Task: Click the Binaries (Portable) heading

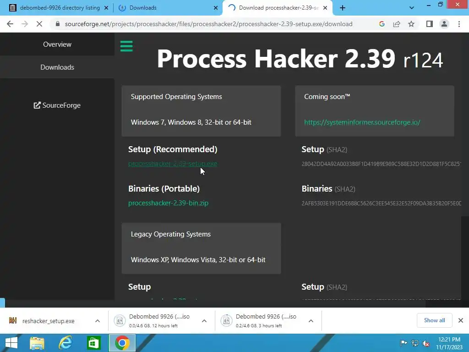Action: click(164, 188)
